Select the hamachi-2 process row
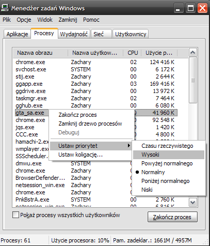This screenshot has width=210, height=246. [32, 142]
